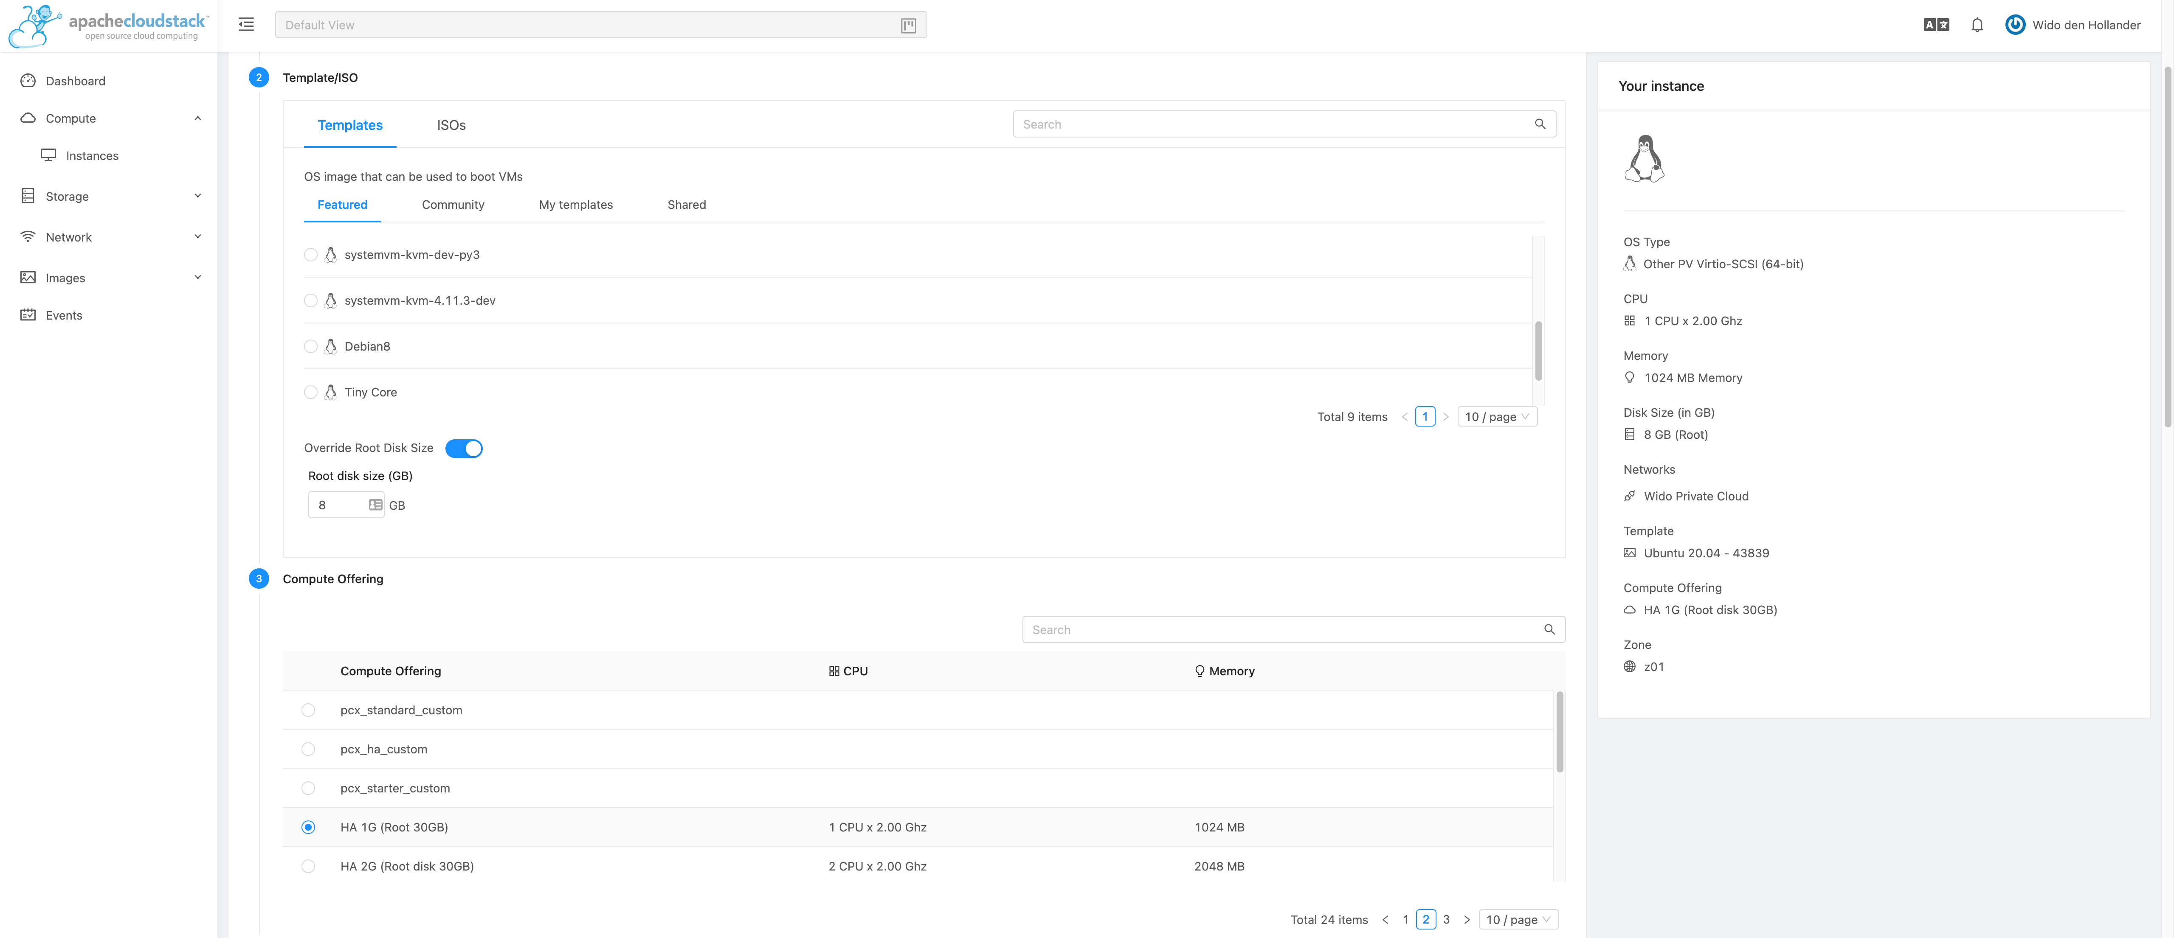Collapse the sidebar with the toggle icon

pos(245,25)
